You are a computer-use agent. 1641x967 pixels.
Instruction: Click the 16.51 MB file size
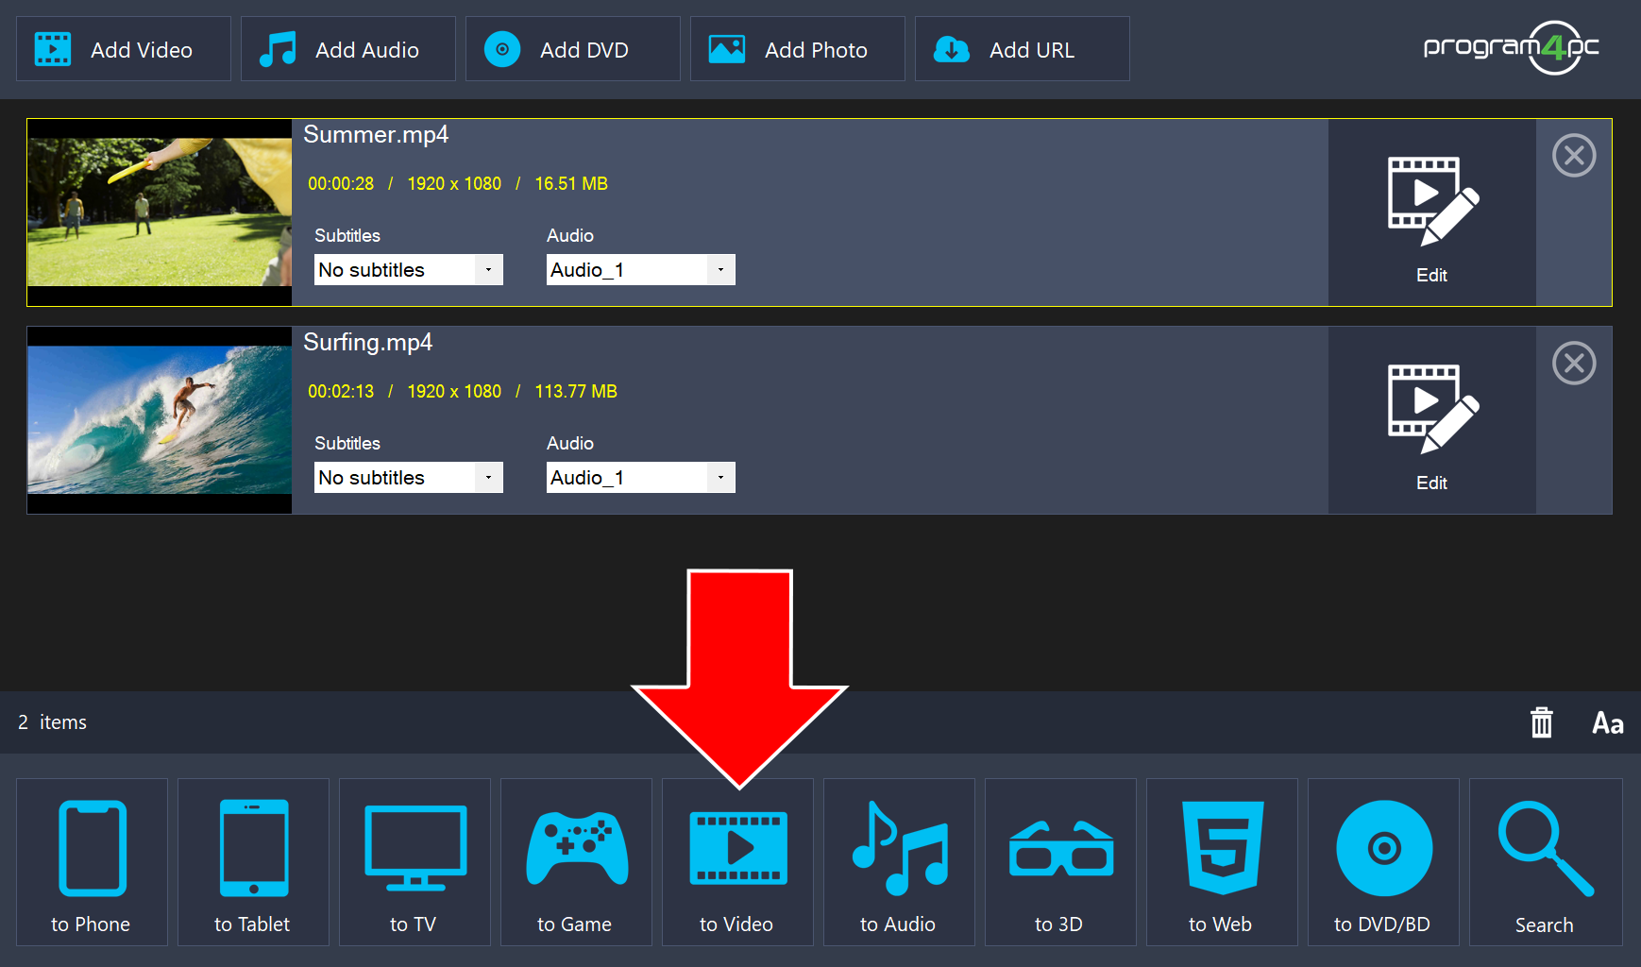tap(571, 184)
